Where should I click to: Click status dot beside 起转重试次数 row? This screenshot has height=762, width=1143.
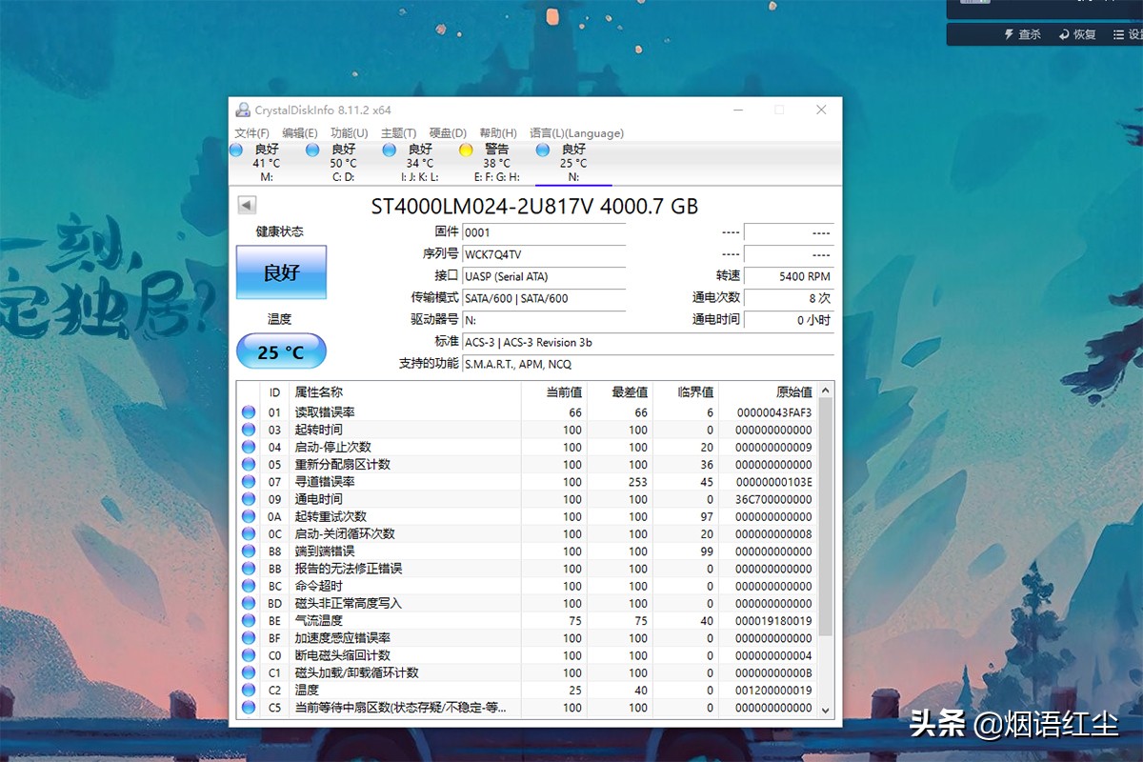[x=250, y=516]
